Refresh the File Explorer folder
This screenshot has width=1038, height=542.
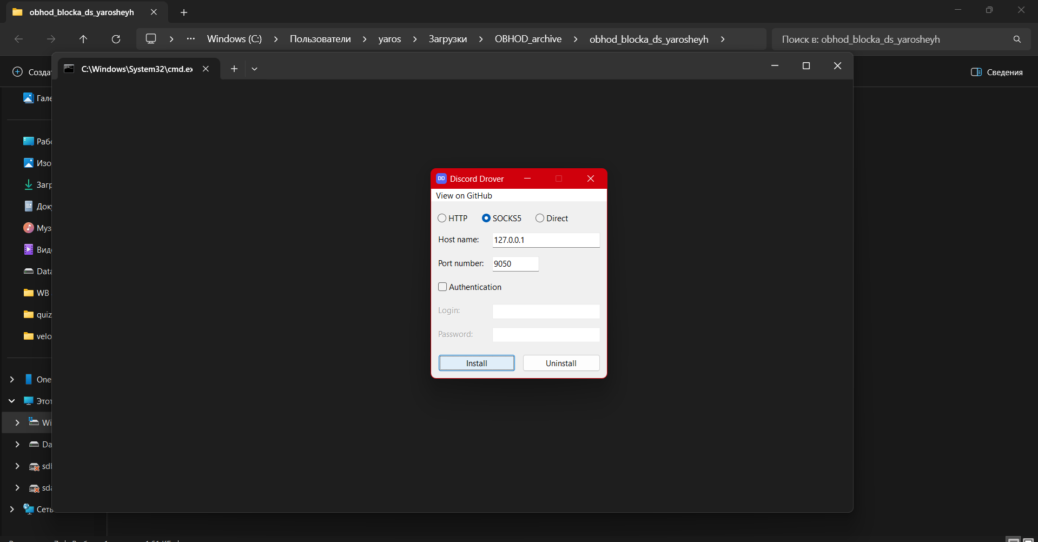pyautogui.click(x=116, y=39)
